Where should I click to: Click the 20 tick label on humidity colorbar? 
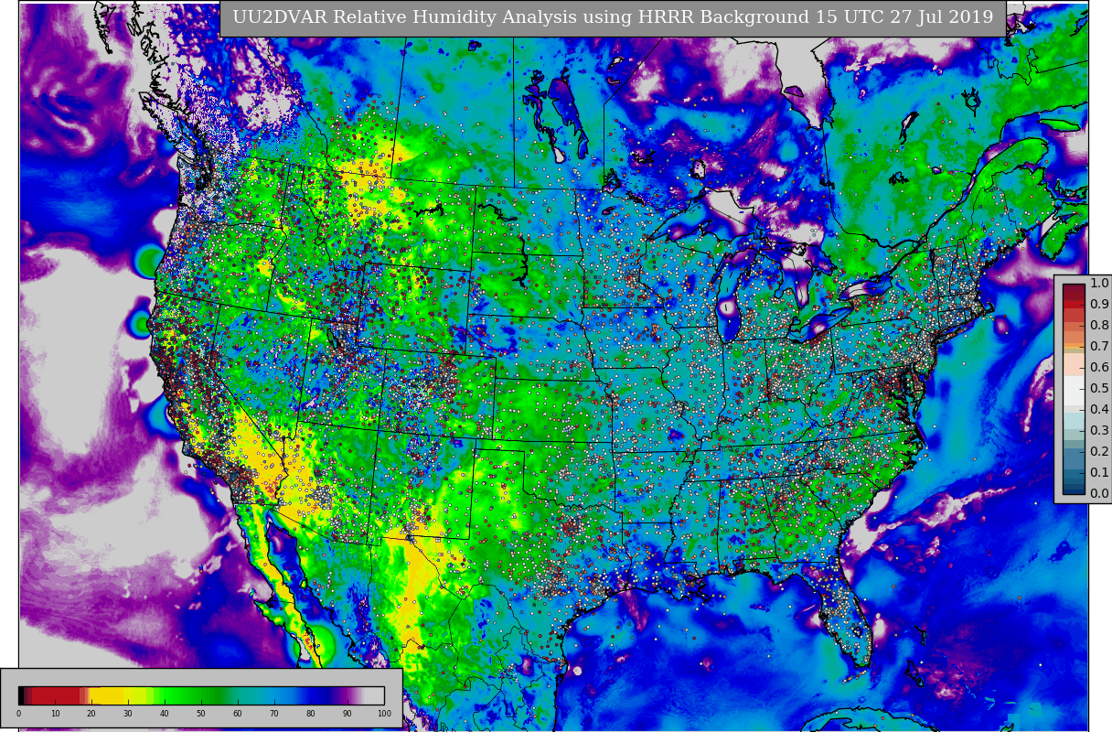(91, 714)
